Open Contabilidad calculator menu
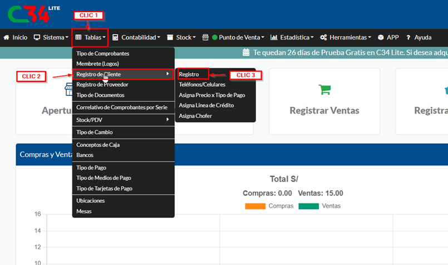Viewport: 448px width, 265px height. 115,37
